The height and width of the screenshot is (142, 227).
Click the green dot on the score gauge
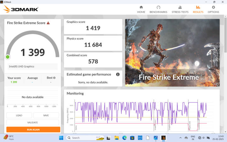[x=8, y=57]
